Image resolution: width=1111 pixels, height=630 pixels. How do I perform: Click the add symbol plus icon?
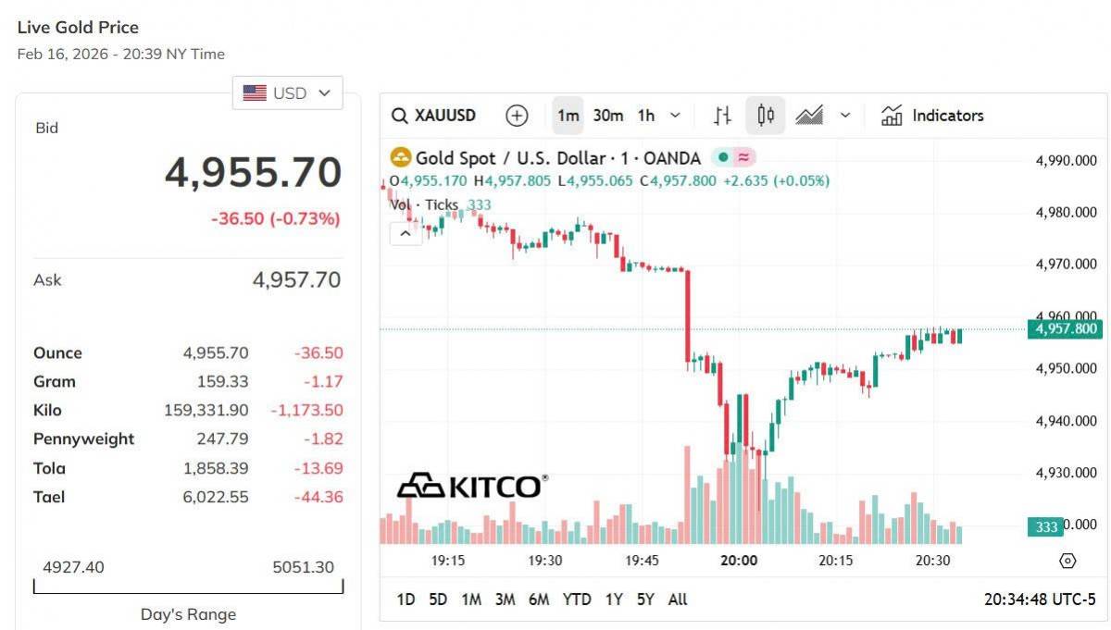coord(517,116)
